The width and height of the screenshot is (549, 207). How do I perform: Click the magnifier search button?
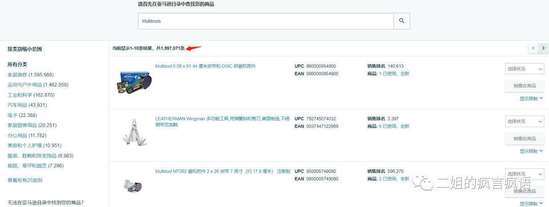[402, 21]
